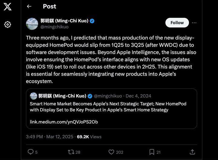This screenshot has width=218, height=160.
Task: Click the 3:49 PM Mar 12, 2025 timestamp
Action: pyautogui.click(x=50, y=137)
